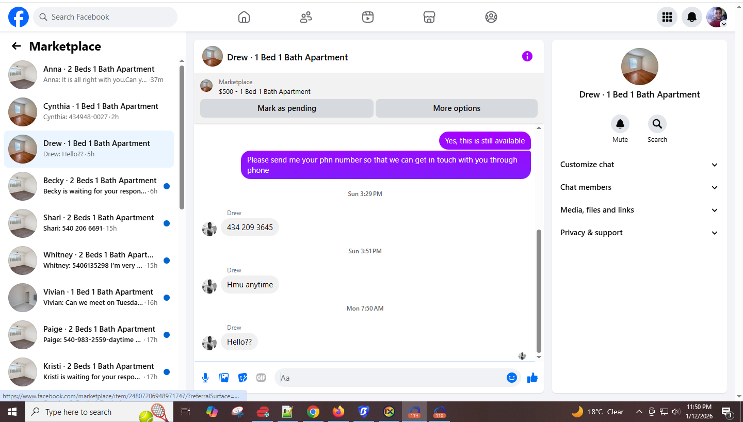Open the $500 - 1 Bed 1 Bath listing link
Screen dimensions: 743x422
[265, 91]
